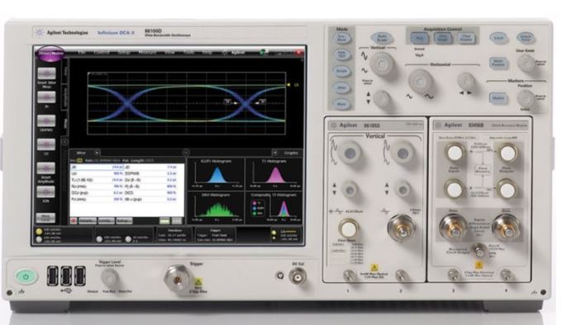Collapse the results pane with the center chevron
The width and height of the screenshot is (562, 325).
(x=186, y=153)
